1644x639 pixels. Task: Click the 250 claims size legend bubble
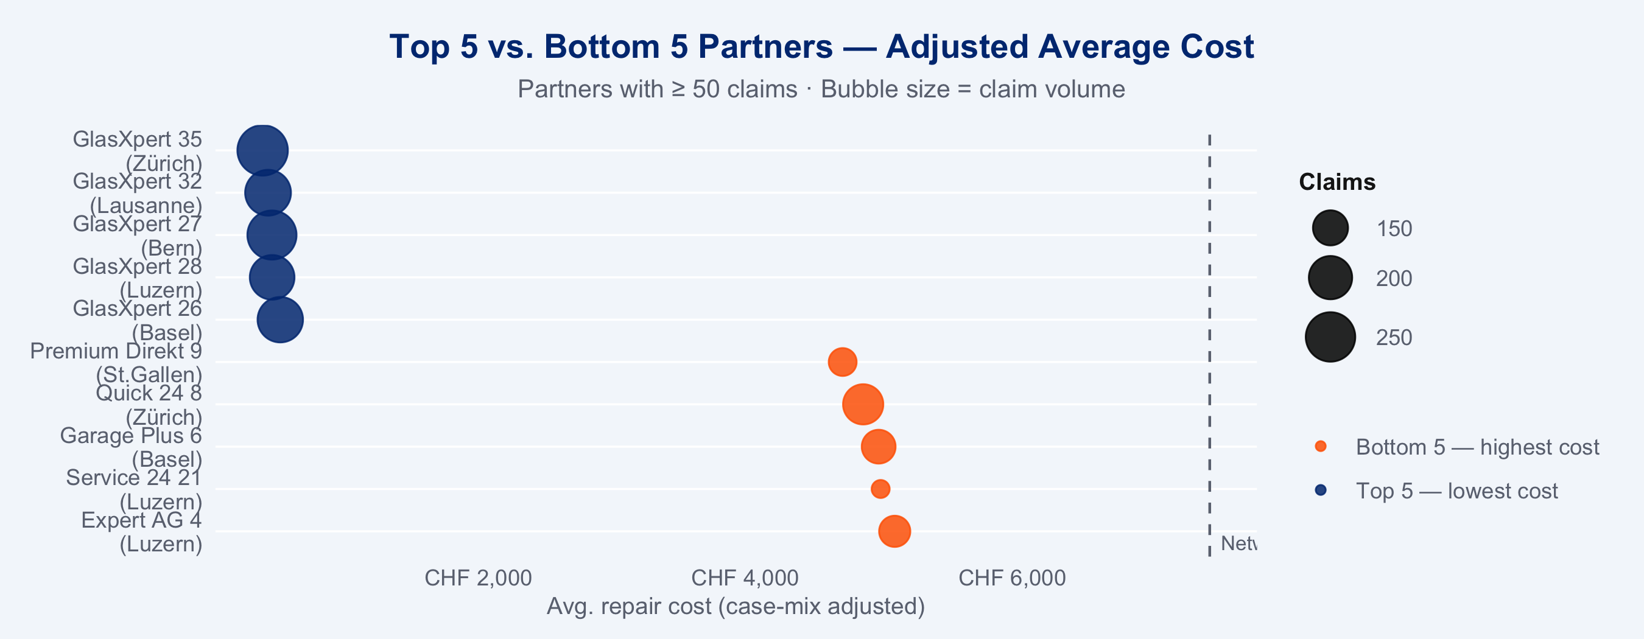pyautogui.click(x=1330, y=337)
